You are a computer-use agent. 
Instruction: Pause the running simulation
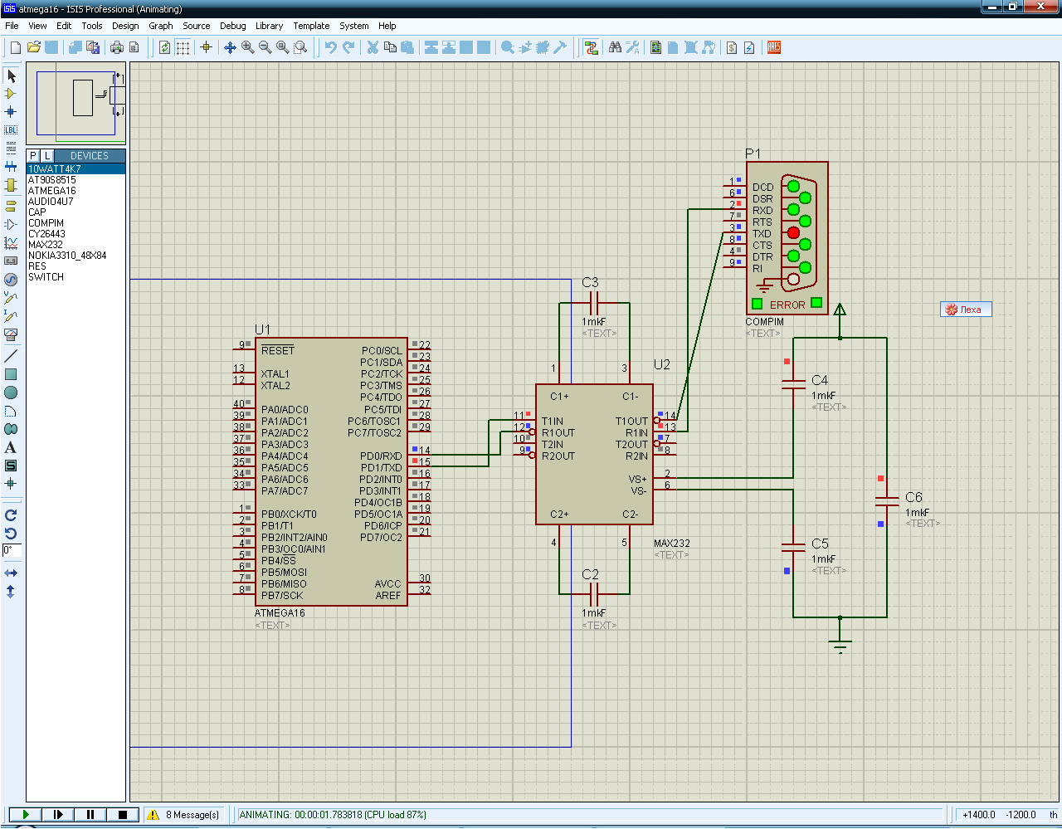click(90, 815)
